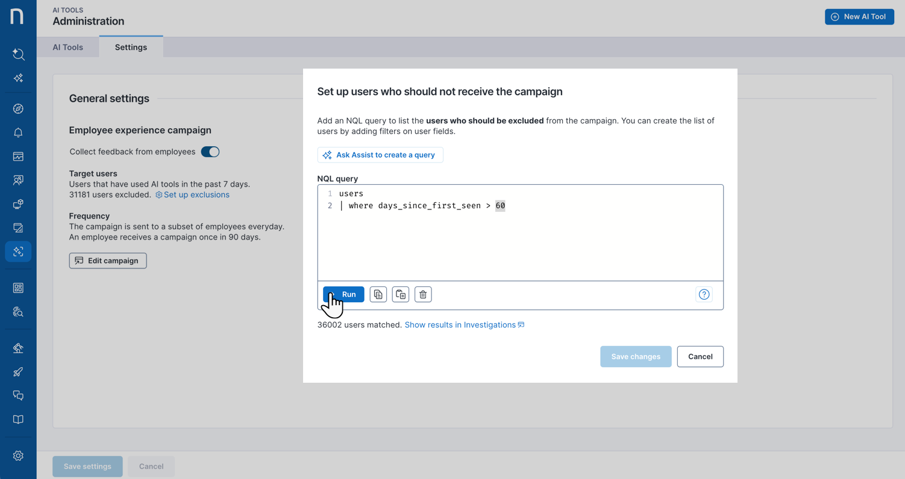Click the copy query icon

coord(378,294)
